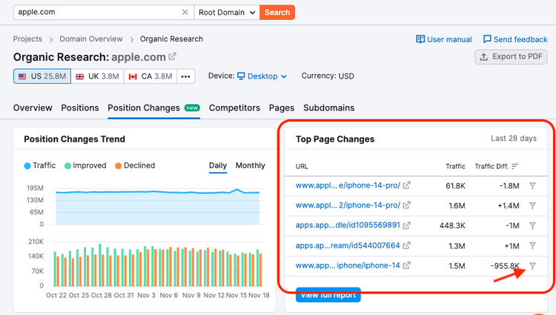Viewport: 556px width, 315px height.
Task: Open more countries ellipsis button
Action: pos(186,76)
